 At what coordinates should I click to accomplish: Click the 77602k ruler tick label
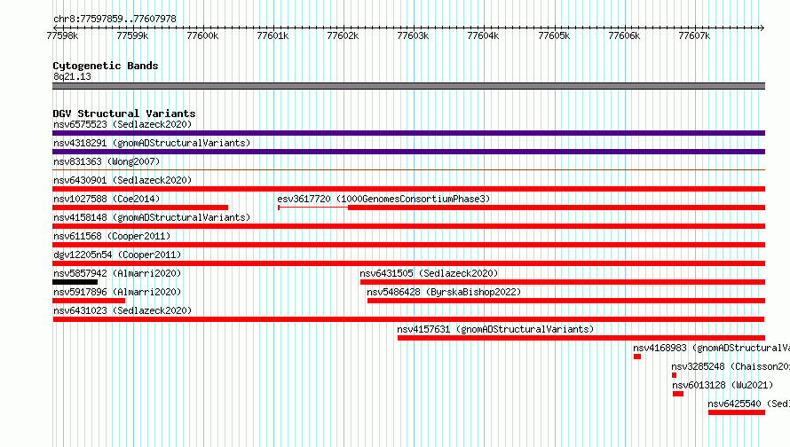[x=343, y=35]
